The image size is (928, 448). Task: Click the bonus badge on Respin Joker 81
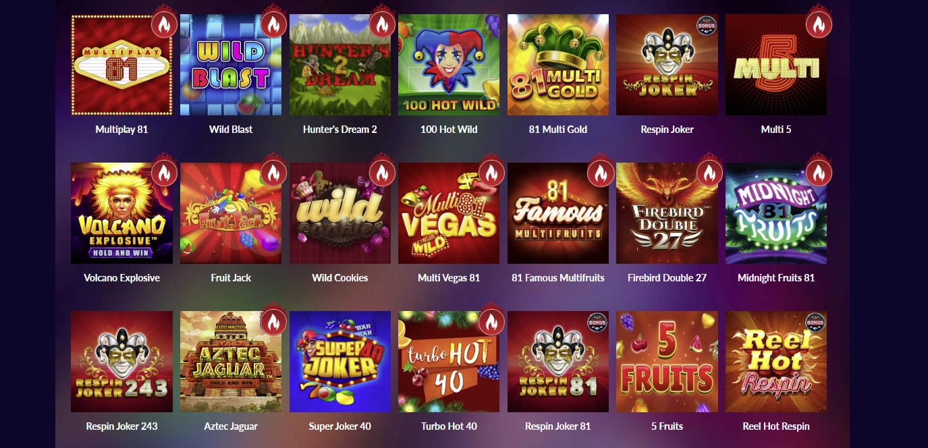pos(597,323)
